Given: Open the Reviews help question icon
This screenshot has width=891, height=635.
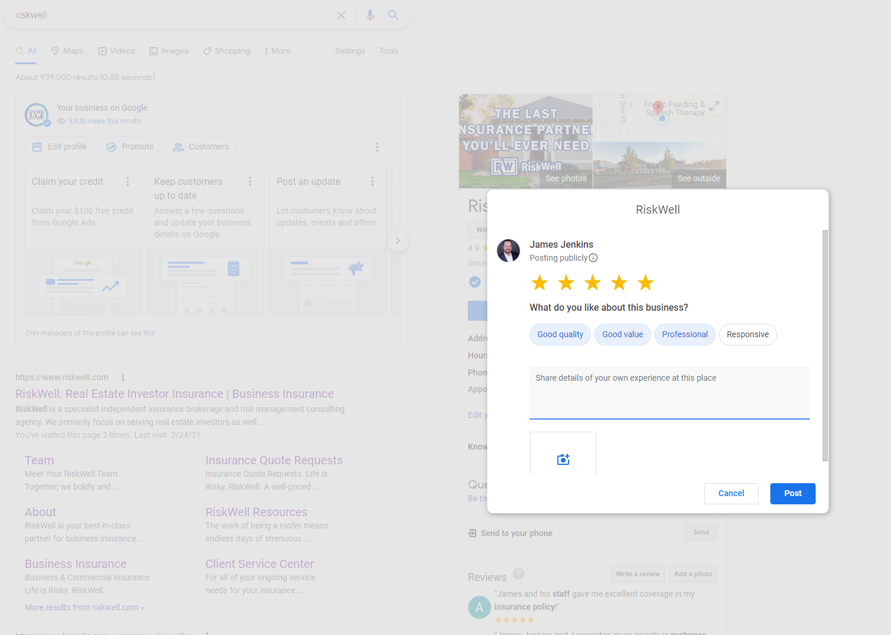Looking at the screenshot, I should (x=518, y=574).
